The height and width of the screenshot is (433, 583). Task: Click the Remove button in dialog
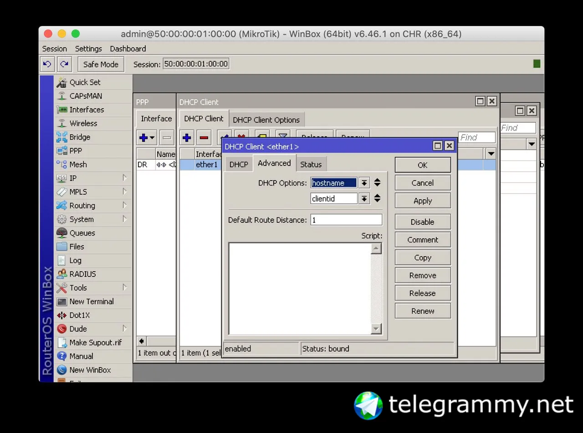(x=423, y=275)
